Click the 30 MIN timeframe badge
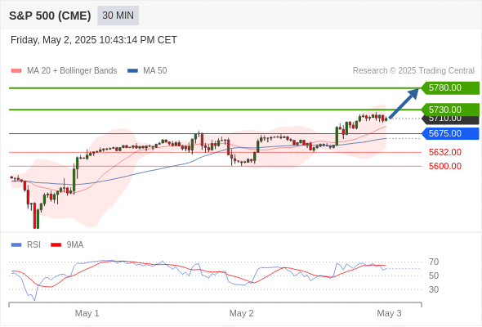 point(118,16)
